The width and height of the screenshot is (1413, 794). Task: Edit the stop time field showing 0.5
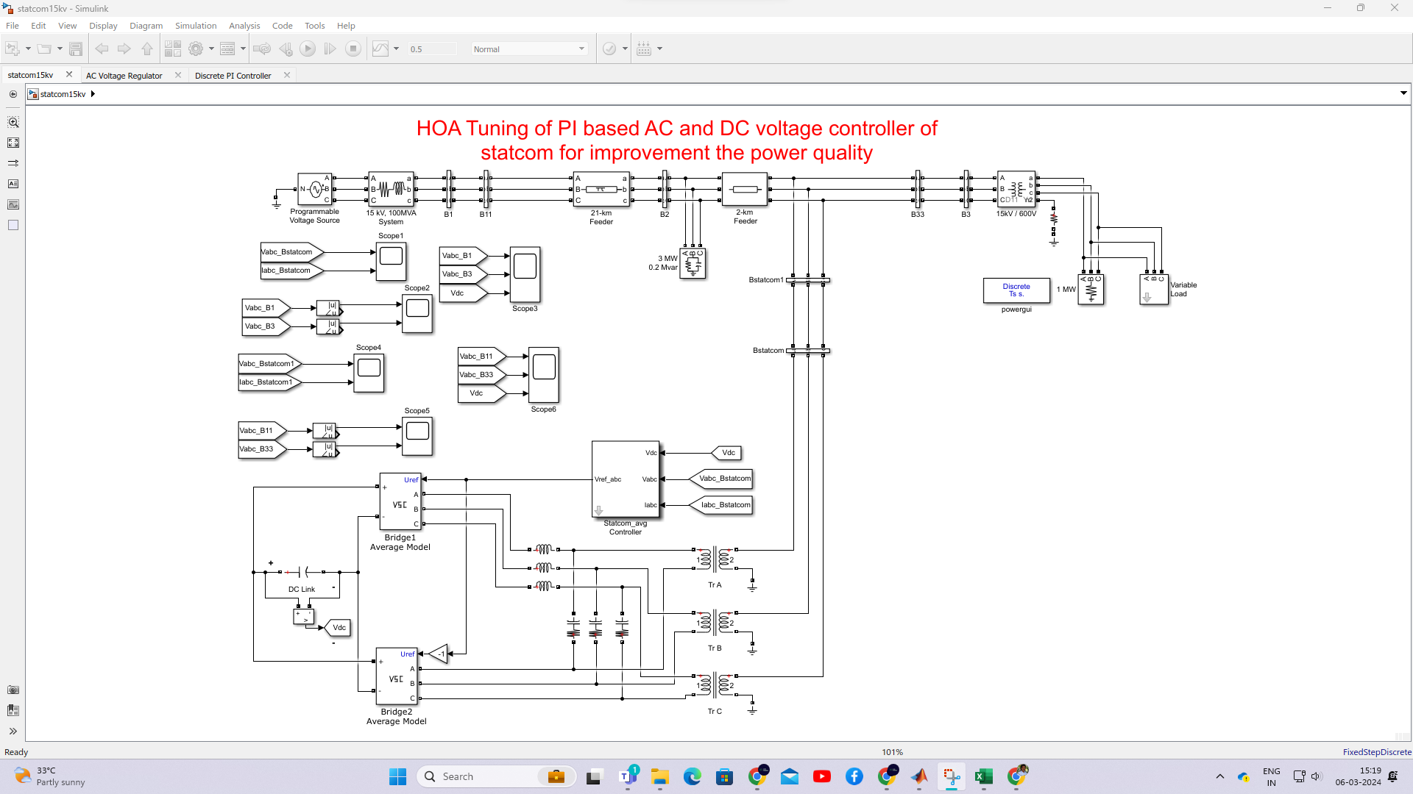pos(432,49)
